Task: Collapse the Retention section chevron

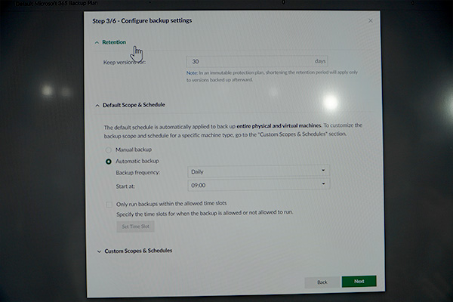Action: [97, 42]
